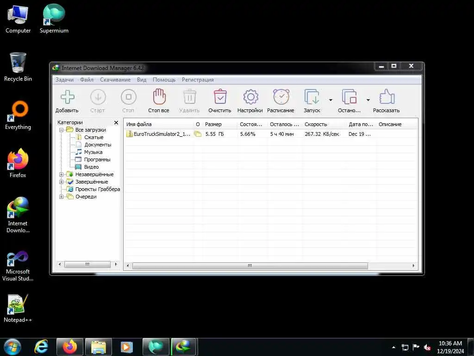Select the Очереди category
This screenshot has width=474, height=356.
pos(86,197)
